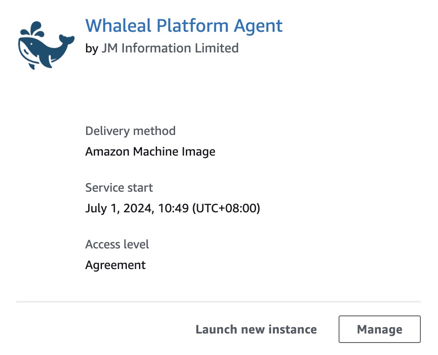Click the word "by" before the vendor name
The image size is (438, 355).
click(92, 48)
